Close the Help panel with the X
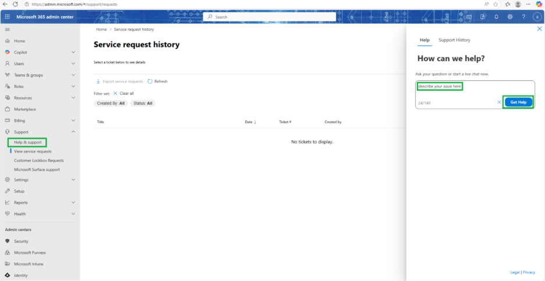Image resolution: width=545 pixels, height=281 pixels. point(539,29)
